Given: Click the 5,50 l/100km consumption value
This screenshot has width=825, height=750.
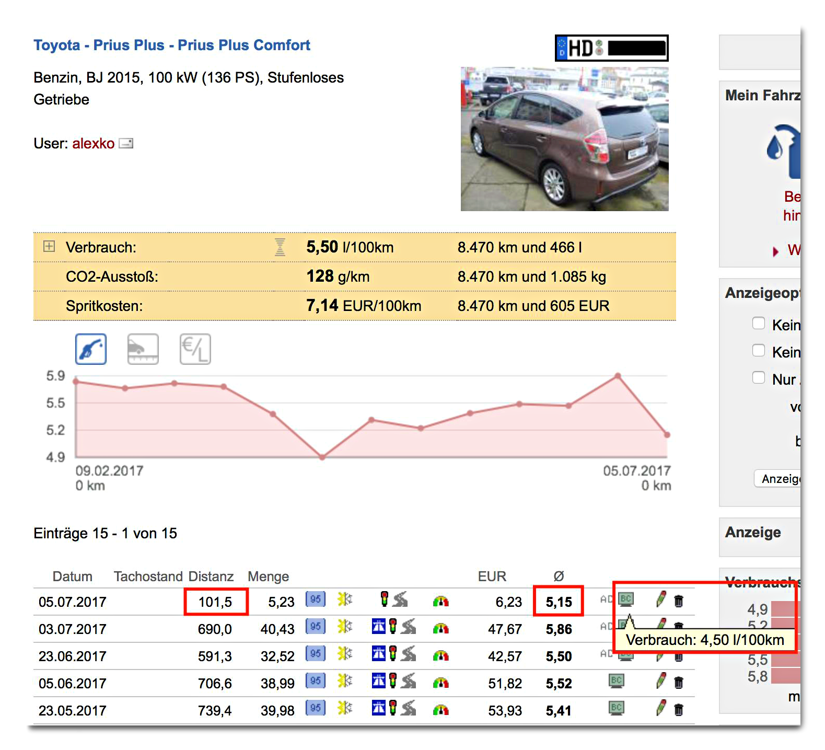Looking at the screenshot, I should pyautogui.click(x=350, y=247).
